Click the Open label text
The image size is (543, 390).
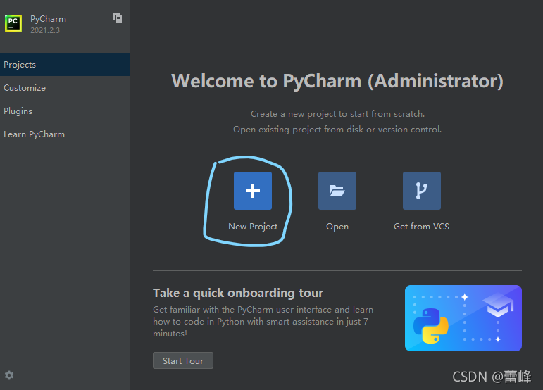337,227
